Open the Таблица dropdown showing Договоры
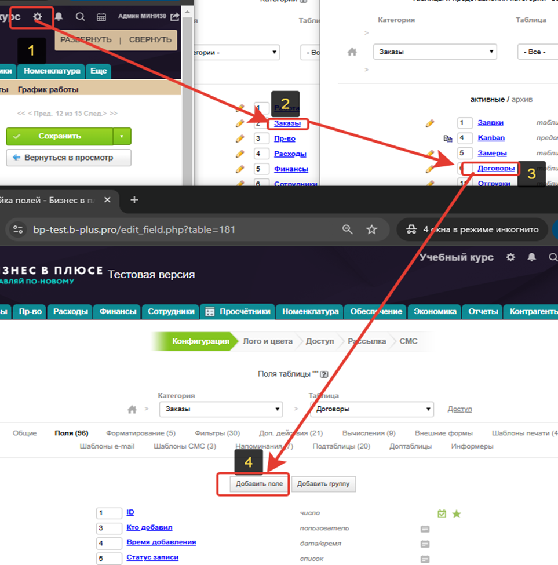The image size is (558, 565). pyautogui.click(x=371, y=409)
